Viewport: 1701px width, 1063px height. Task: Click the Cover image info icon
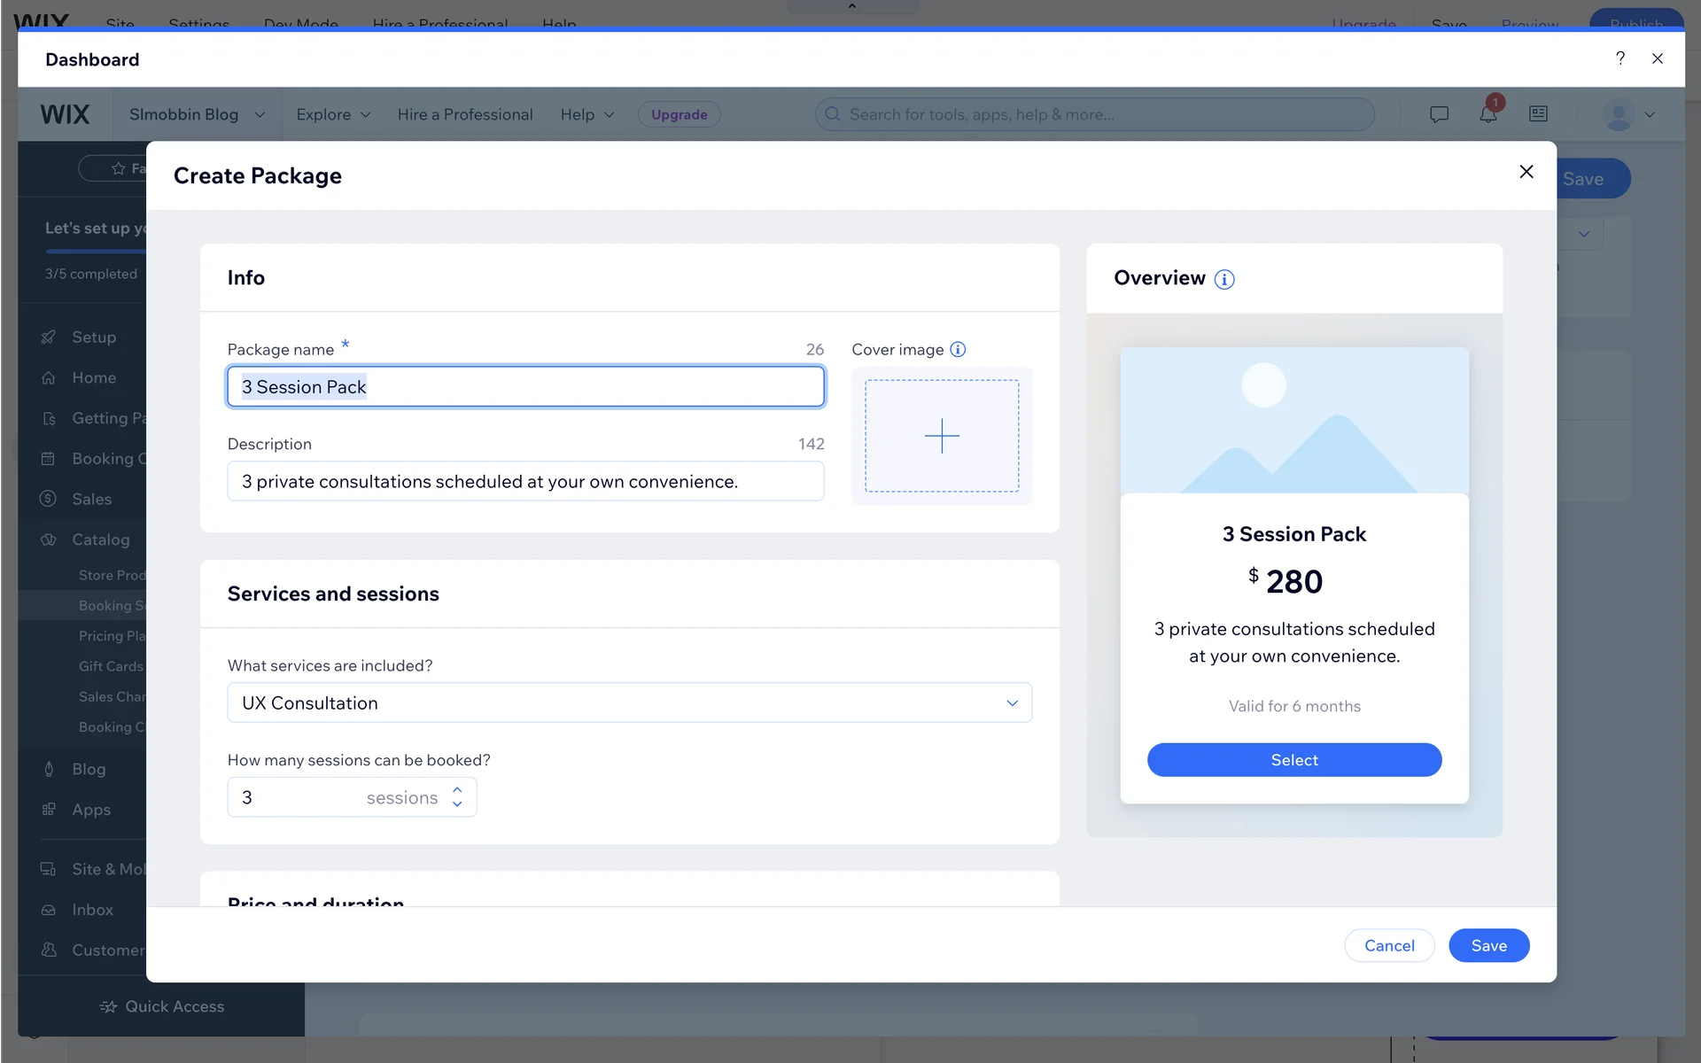click(958, 349)
